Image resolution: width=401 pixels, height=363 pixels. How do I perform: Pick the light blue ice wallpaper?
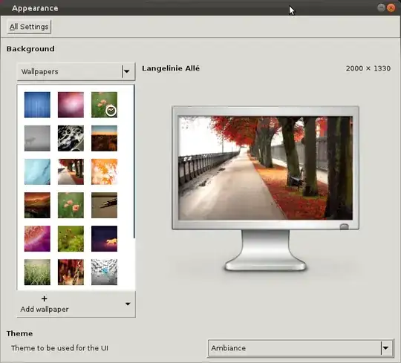(37, 171)
